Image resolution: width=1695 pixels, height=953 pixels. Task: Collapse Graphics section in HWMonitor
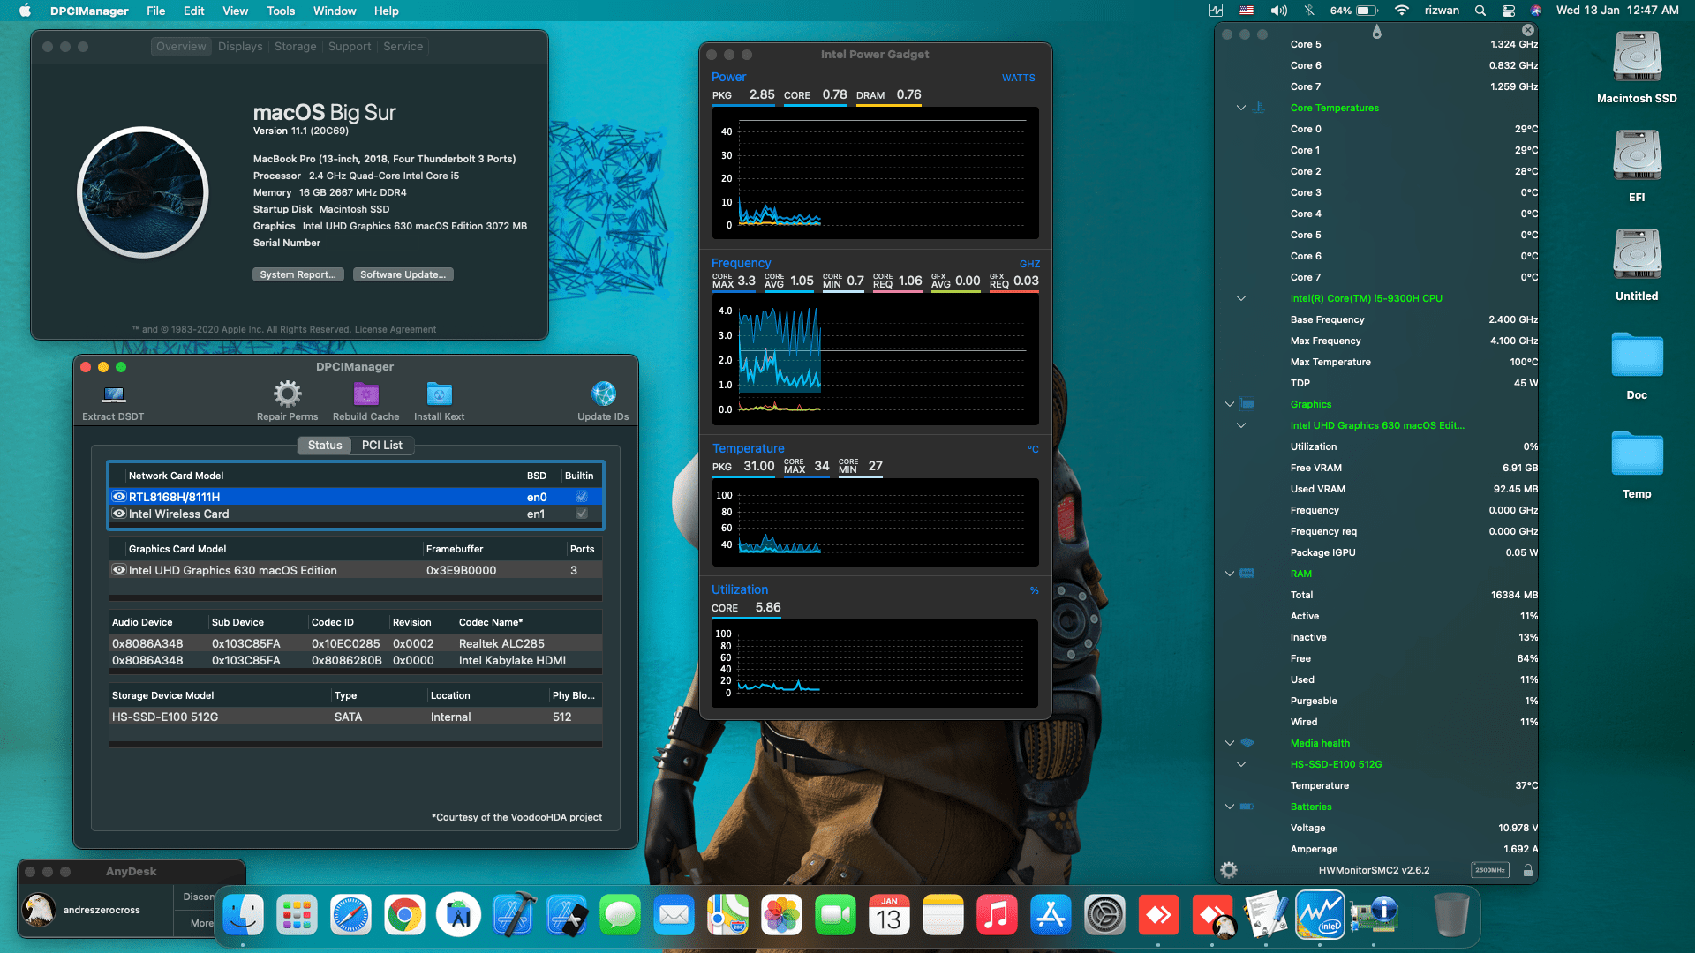click(x=1229, y=404)
